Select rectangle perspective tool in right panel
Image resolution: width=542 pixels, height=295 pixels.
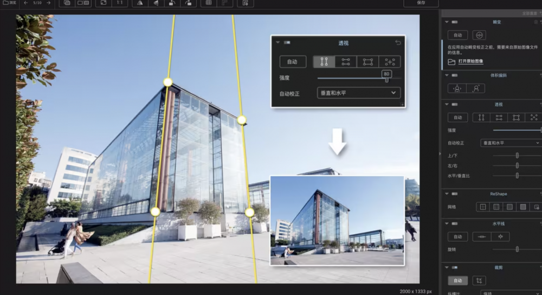[516, 118]
